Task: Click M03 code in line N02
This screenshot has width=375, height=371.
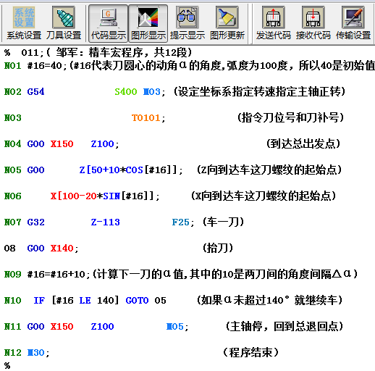Action: pyautogui.click(x=152, y=92)
